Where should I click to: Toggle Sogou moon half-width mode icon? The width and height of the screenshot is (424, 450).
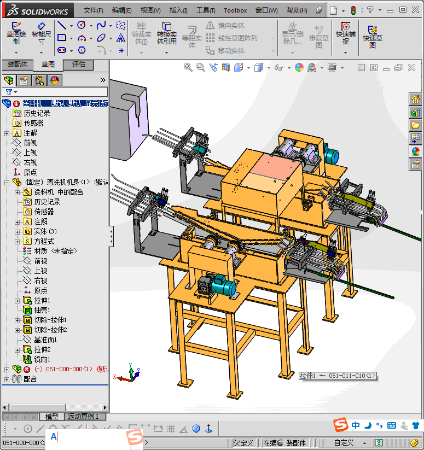point(368,425)
